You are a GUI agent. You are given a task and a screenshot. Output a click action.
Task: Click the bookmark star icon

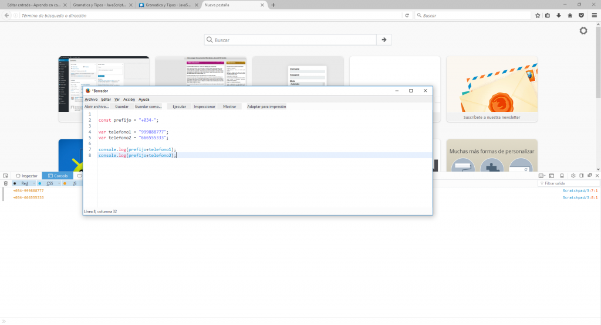pyautogui.click(x=537, y=15)
